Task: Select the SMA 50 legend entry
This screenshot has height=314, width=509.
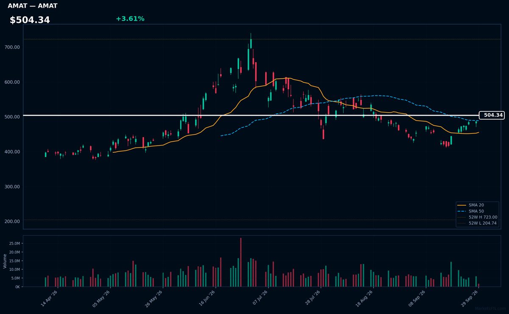Action: tap(477, 211)
